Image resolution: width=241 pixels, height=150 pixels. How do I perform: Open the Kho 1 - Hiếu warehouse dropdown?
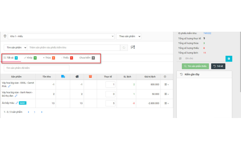click(x=61, y=36)
